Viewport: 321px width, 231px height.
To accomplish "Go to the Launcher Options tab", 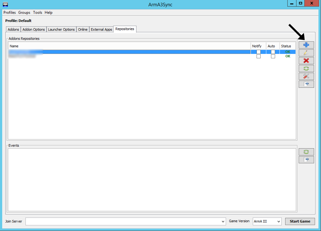I will [x=61, y=29].
